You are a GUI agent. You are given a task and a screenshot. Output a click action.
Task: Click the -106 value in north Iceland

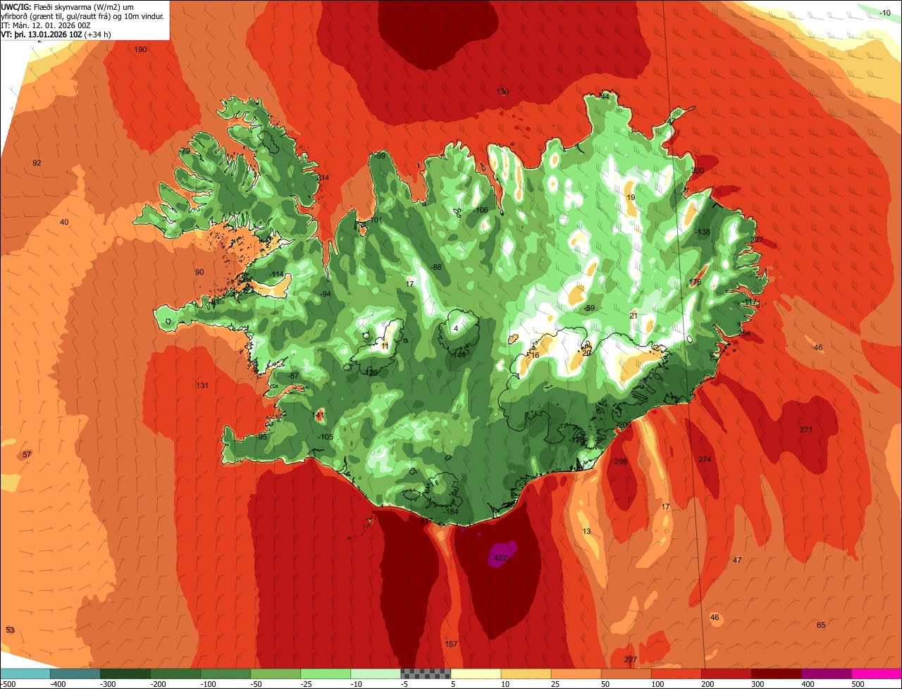pyautogui.click(x=480, y=210)
